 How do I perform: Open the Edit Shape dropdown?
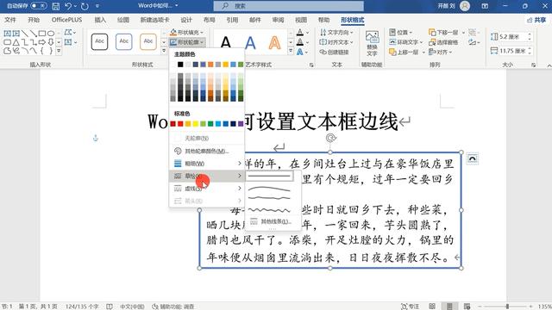click(x=70, y=33)
